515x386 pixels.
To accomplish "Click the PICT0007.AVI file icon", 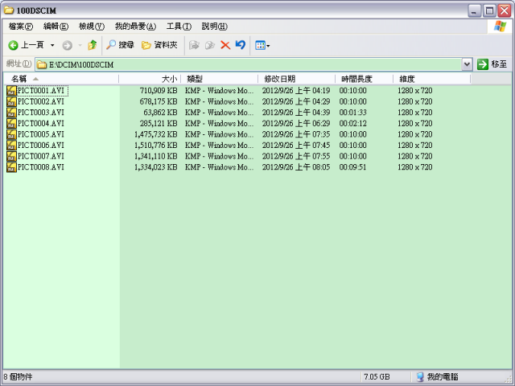I will pyautogui.click(x=11, y=156).
